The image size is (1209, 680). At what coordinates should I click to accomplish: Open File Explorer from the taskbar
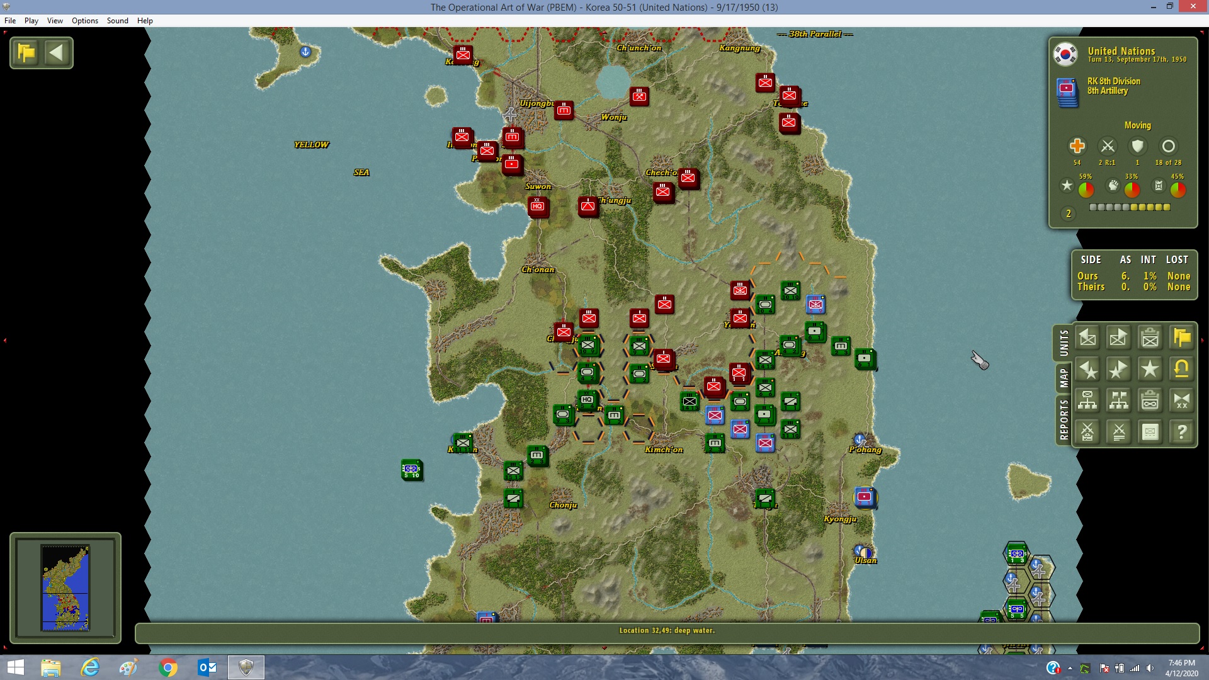pos(50,667)
